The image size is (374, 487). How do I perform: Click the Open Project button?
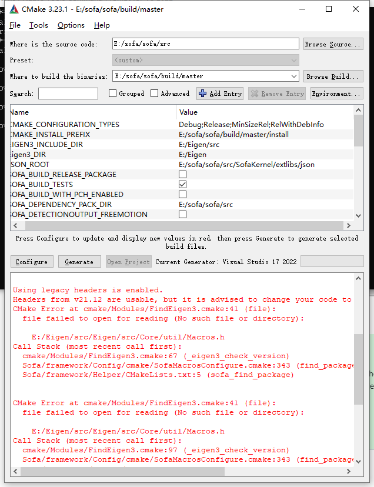[129, 262]
